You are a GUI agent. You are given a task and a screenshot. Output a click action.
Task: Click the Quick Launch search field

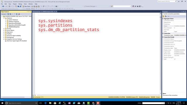[x=167, y=1]
